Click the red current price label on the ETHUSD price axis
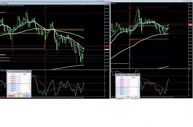Viewport: 193px width, 127px height. 190,23
